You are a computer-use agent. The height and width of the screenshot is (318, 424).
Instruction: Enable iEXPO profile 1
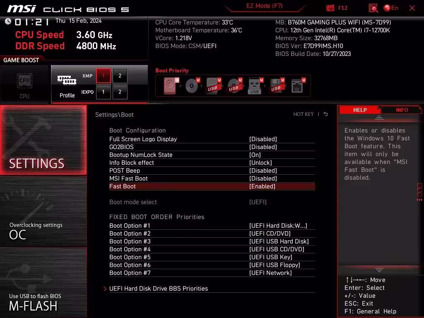103,92
